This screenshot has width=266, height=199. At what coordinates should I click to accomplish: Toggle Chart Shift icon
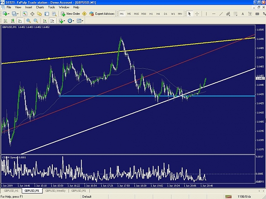[52, 21]
